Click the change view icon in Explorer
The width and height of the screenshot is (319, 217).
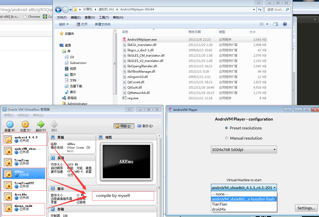click(x=262, y=24)
